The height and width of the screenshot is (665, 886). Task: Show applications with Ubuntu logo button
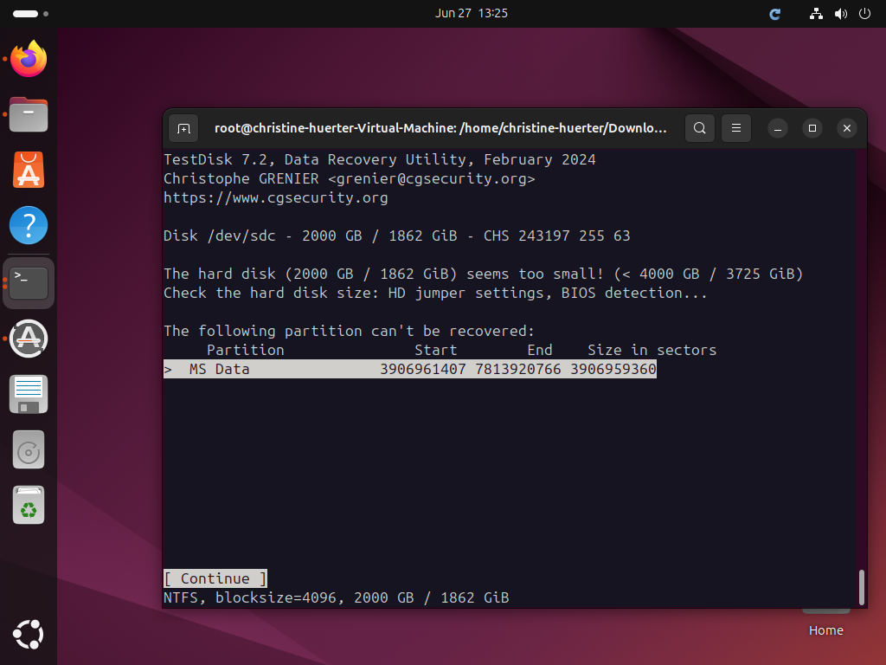pos(29,635)
